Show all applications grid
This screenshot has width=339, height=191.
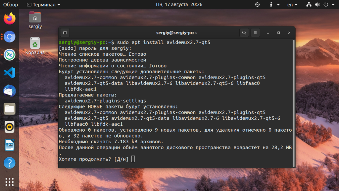tap(9, 182)
